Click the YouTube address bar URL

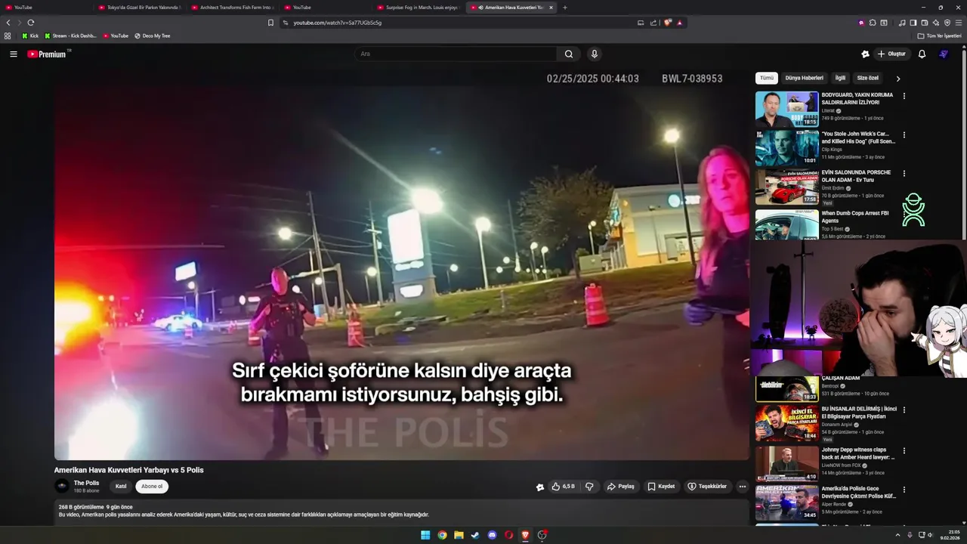pos(337,23)
